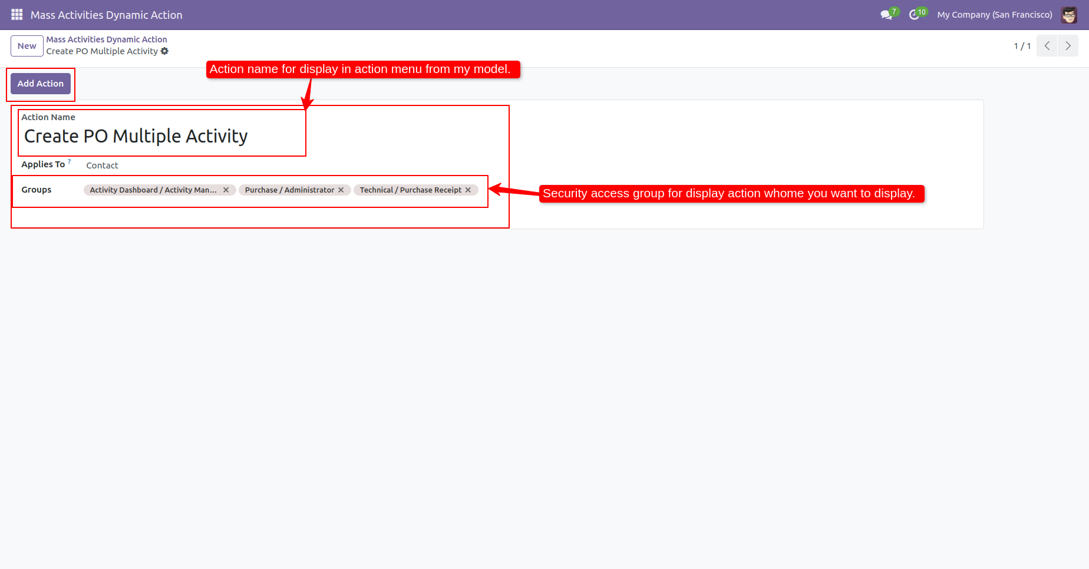The height and width of the screenshot is (569, 1089).
Task: Click the Add Action button
Action: pyautogui.click(x=41, y=84)
